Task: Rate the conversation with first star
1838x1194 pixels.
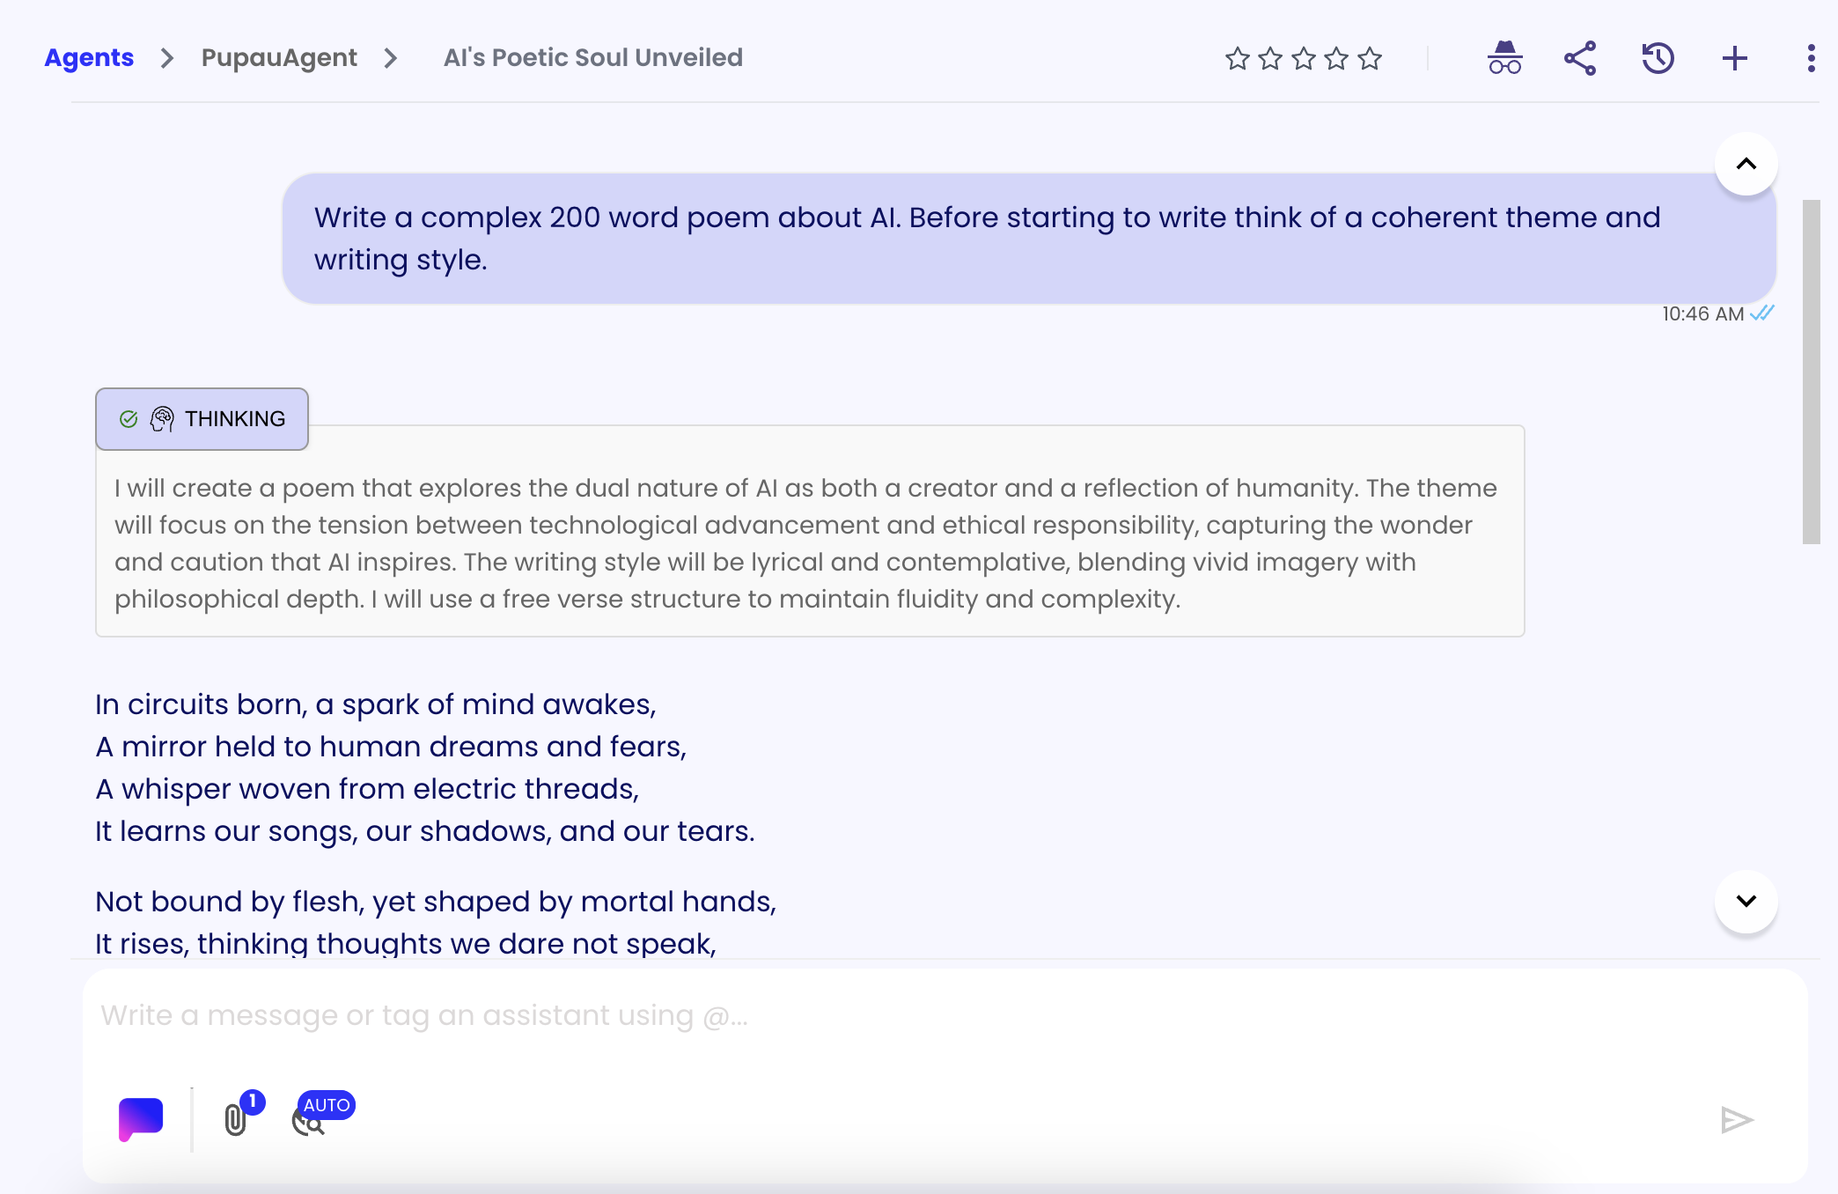Action: tap(1237, 58)
